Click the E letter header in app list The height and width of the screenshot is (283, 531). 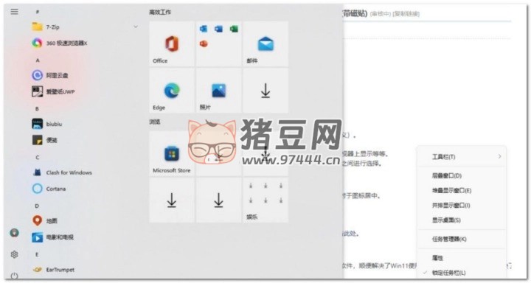coord(38,254)
